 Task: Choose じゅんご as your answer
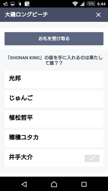pos(54,99)
